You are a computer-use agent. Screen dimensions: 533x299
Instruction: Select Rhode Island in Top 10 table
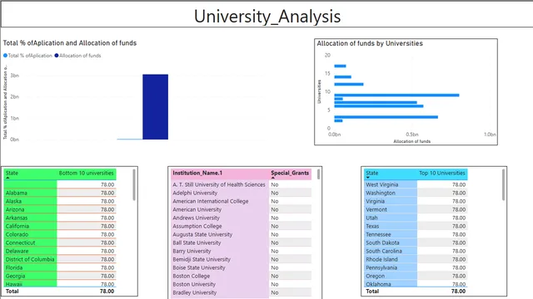pos(416,259)
